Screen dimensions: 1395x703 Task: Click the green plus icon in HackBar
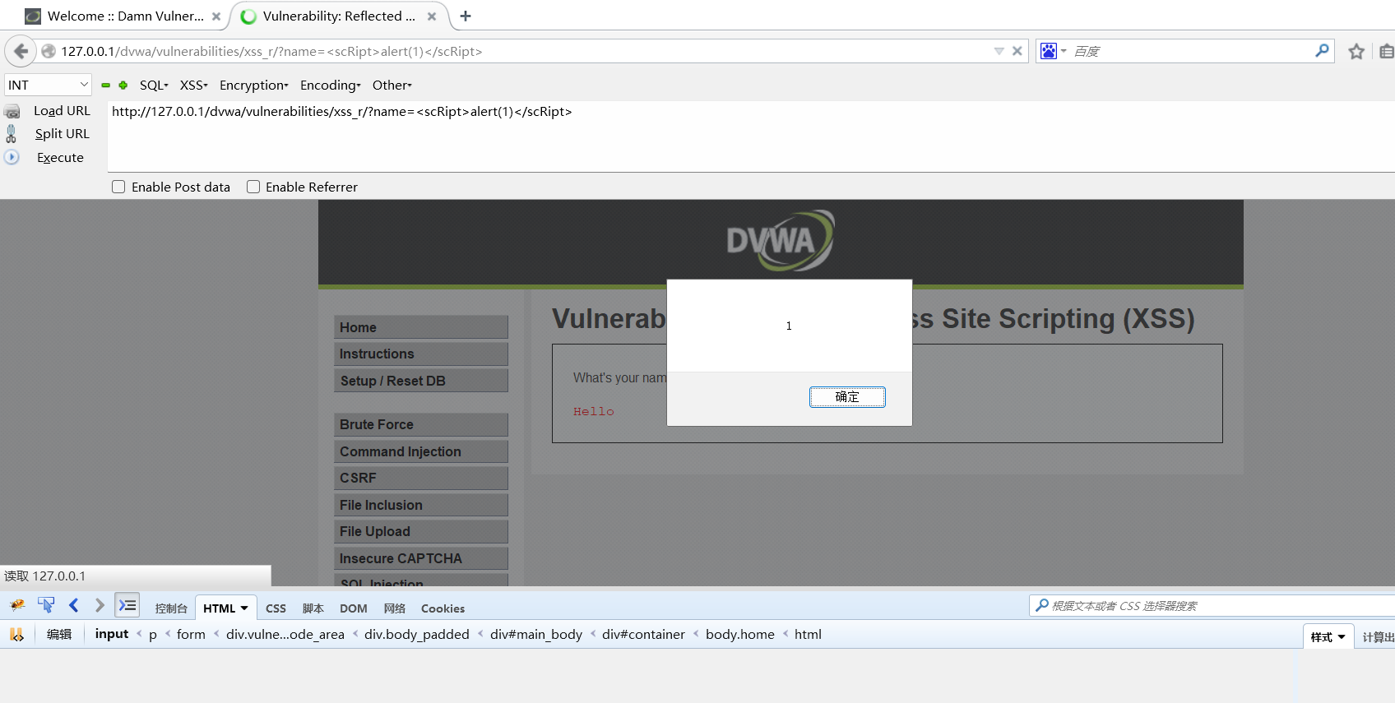[123, 85]
